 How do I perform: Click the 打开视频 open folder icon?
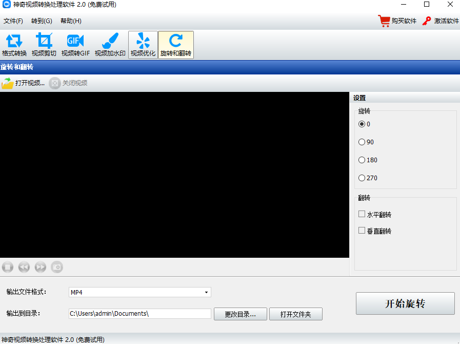7,83
